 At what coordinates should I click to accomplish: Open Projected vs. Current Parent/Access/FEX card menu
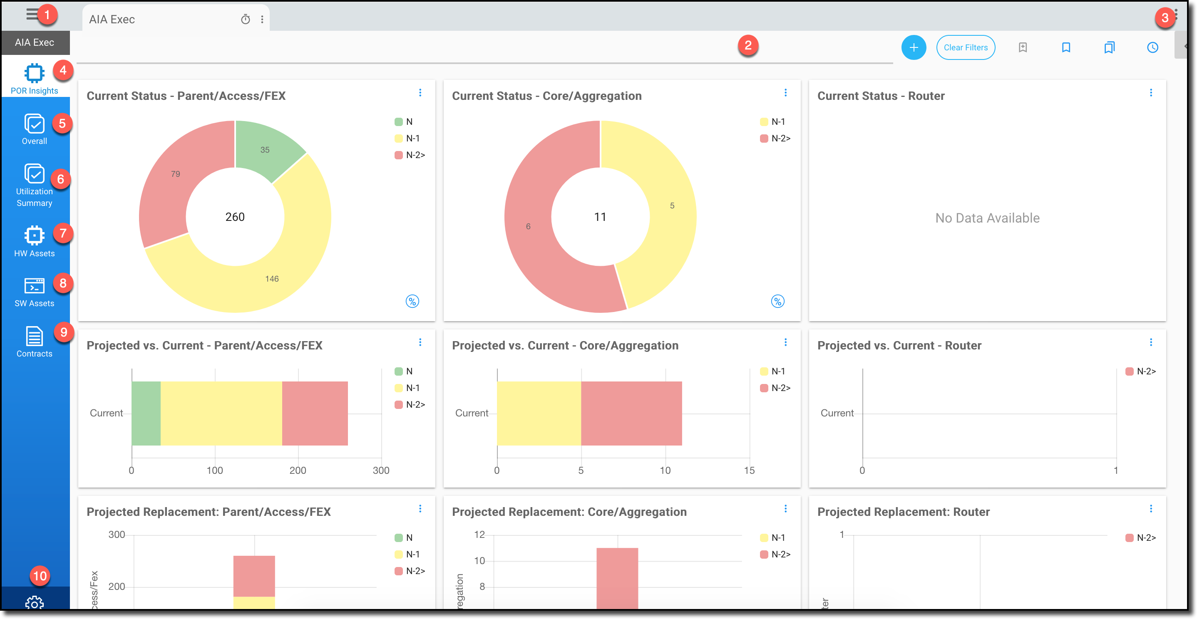420,342
